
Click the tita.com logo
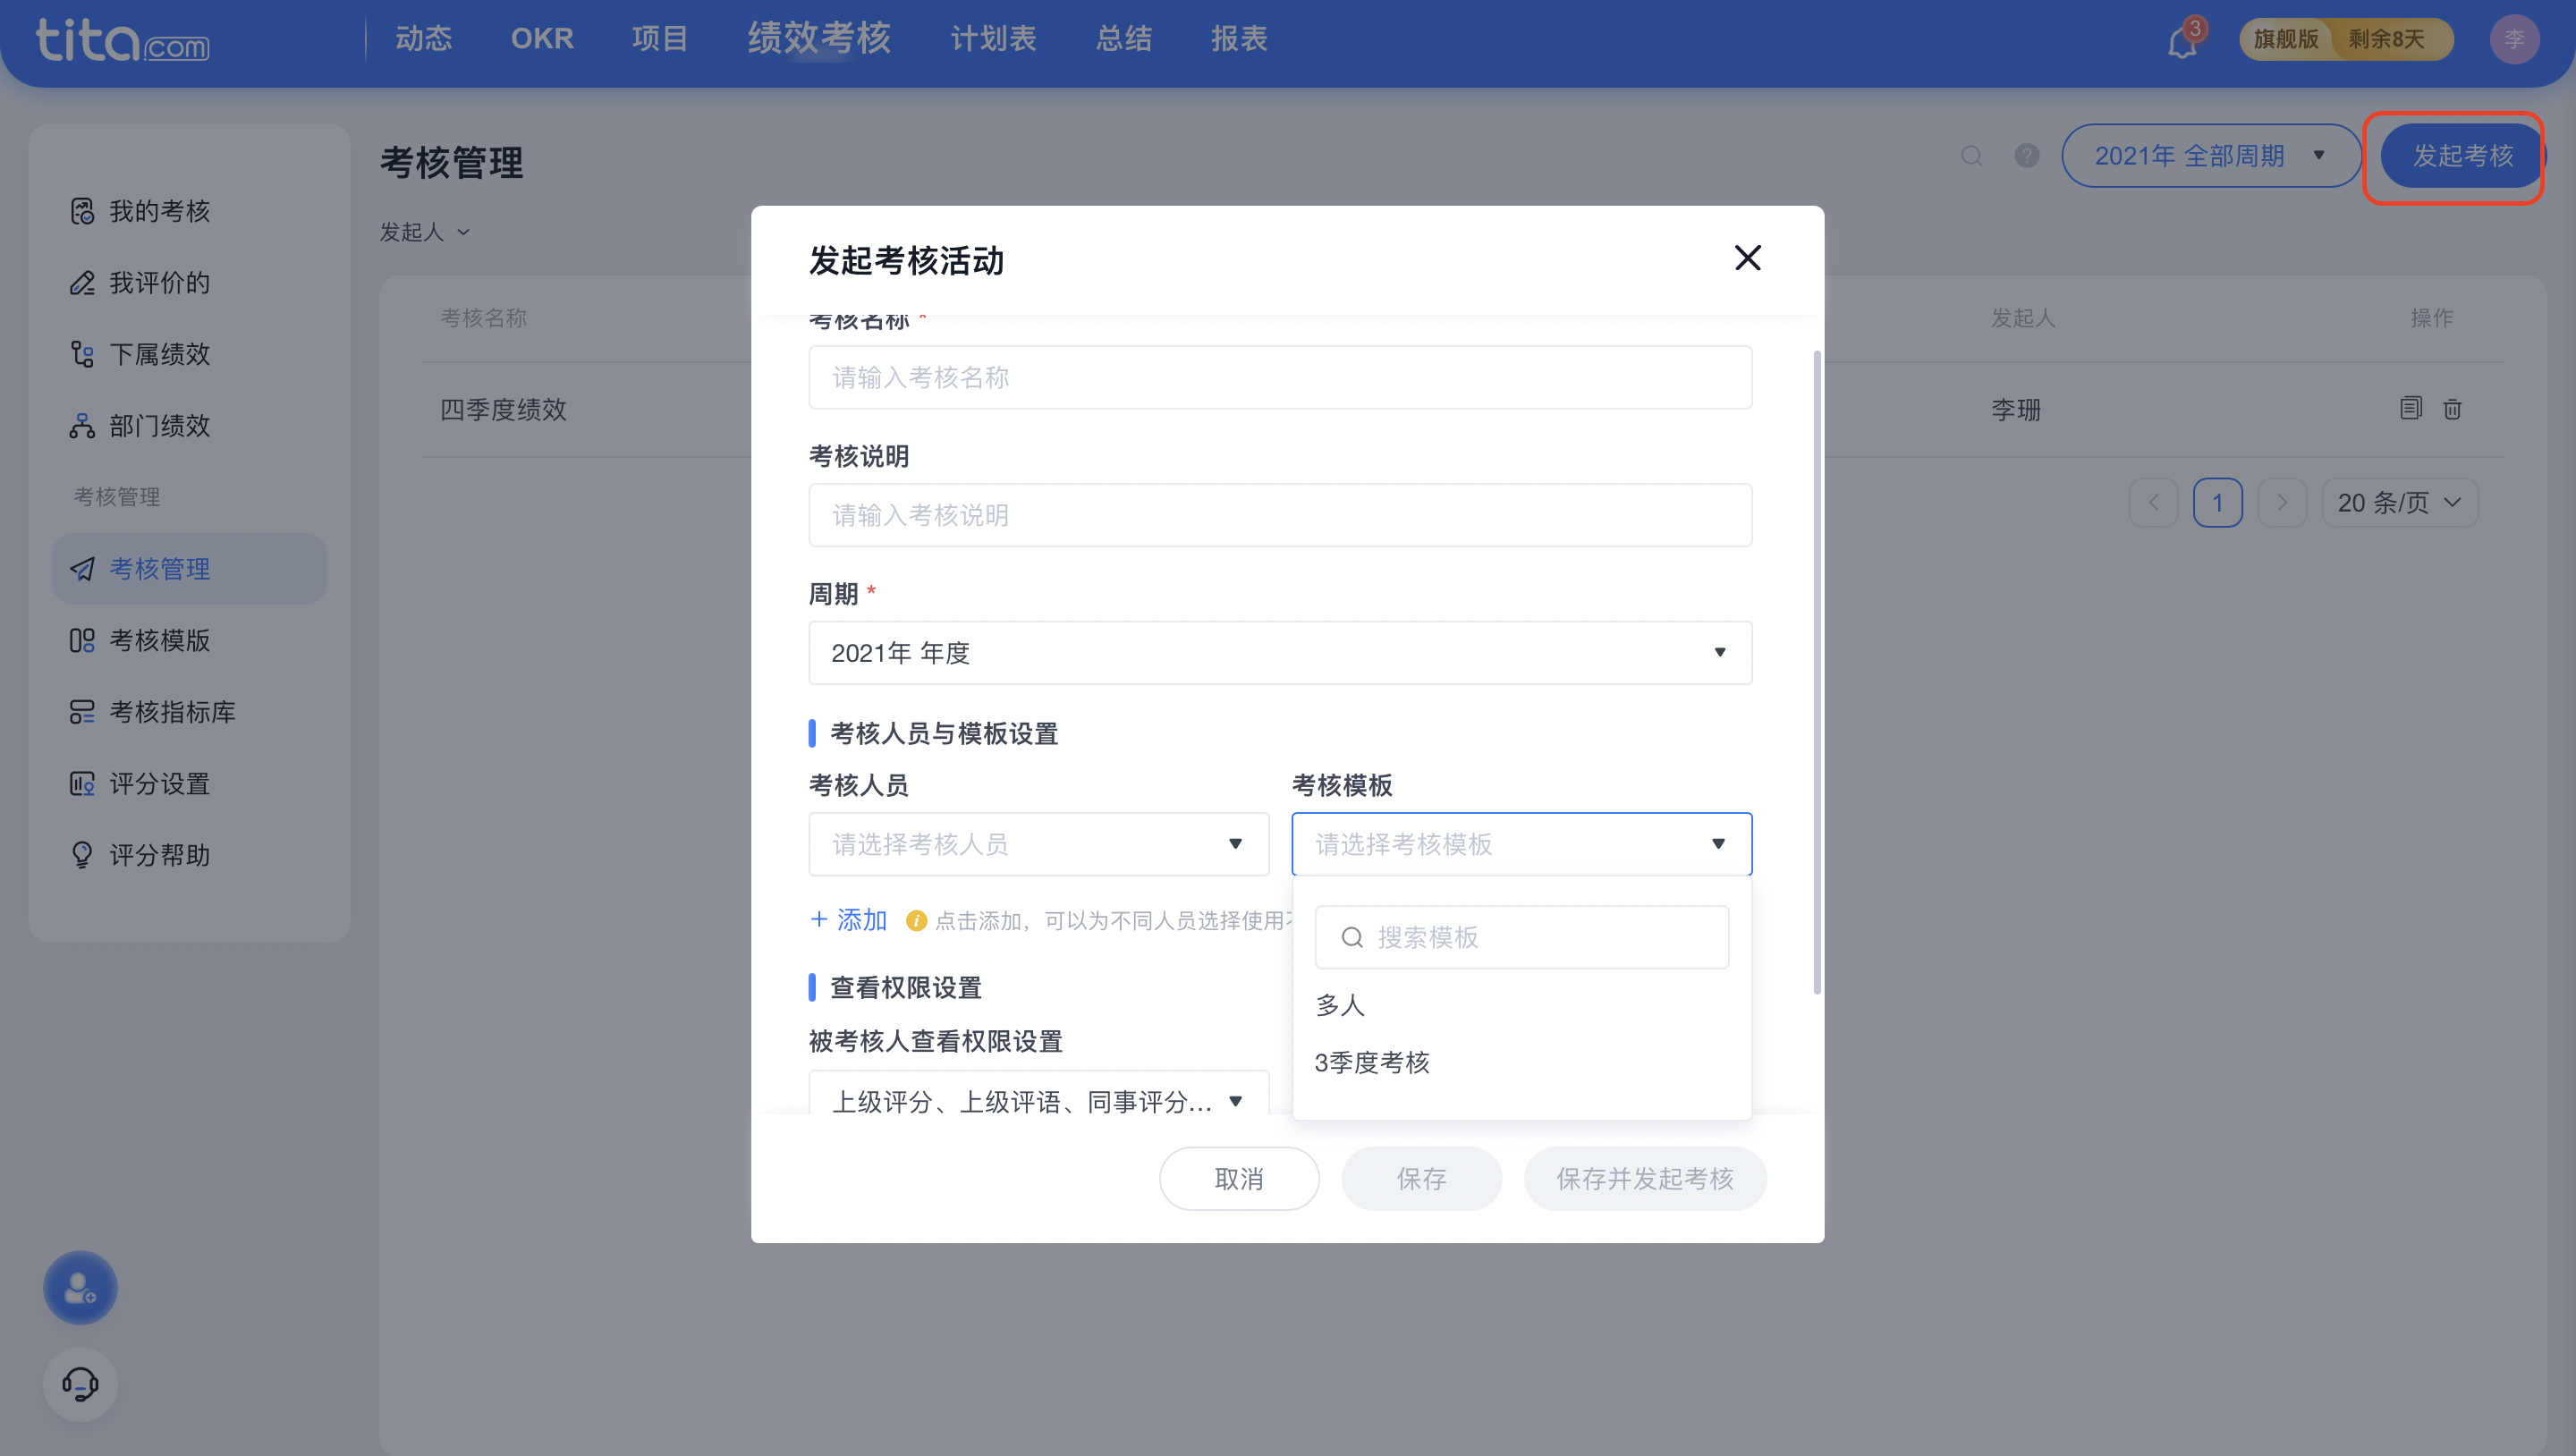click(x=123, y=41)
